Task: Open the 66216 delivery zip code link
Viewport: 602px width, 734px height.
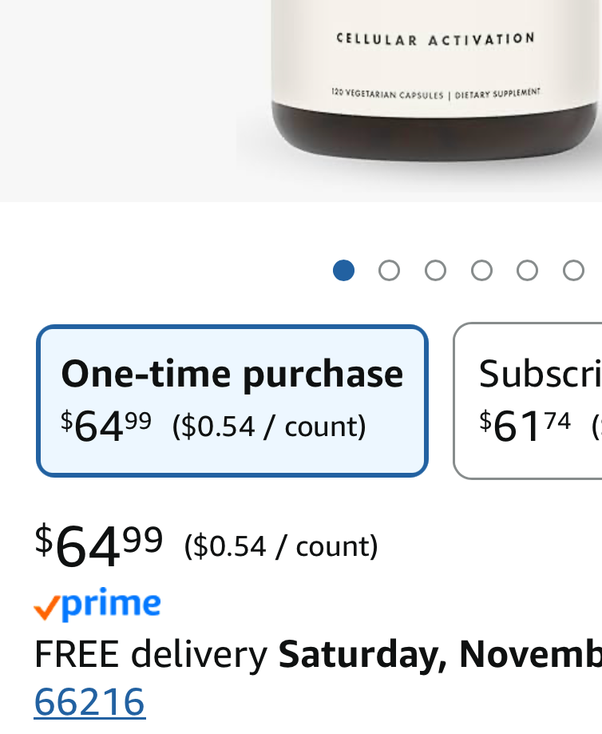Action: 89,702
